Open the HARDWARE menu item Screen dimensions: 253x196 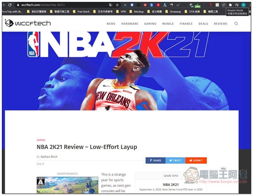click(x=130, y=24)
